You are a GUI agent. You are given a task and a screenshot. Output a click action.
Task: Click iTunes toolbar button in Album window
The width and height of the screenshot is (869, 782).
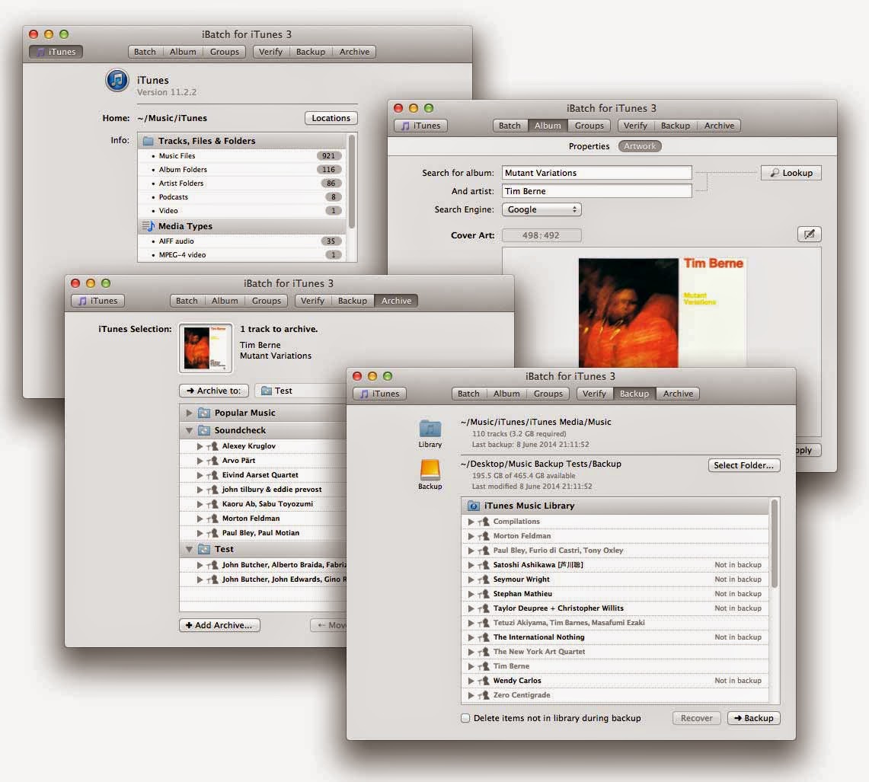tap(420, 126)
